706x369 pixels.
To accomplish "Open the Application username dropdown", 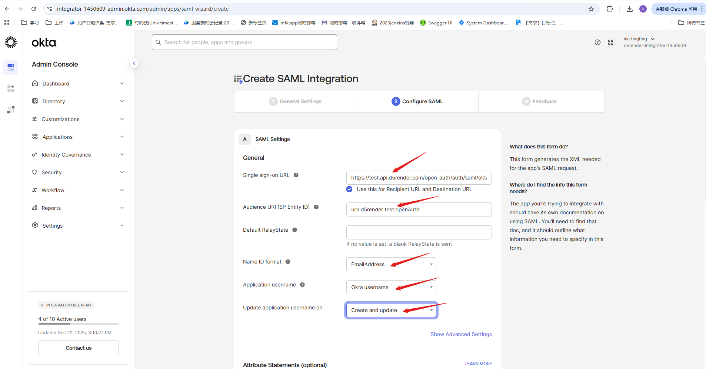I will pyautogui.click(x=391, y=287).
